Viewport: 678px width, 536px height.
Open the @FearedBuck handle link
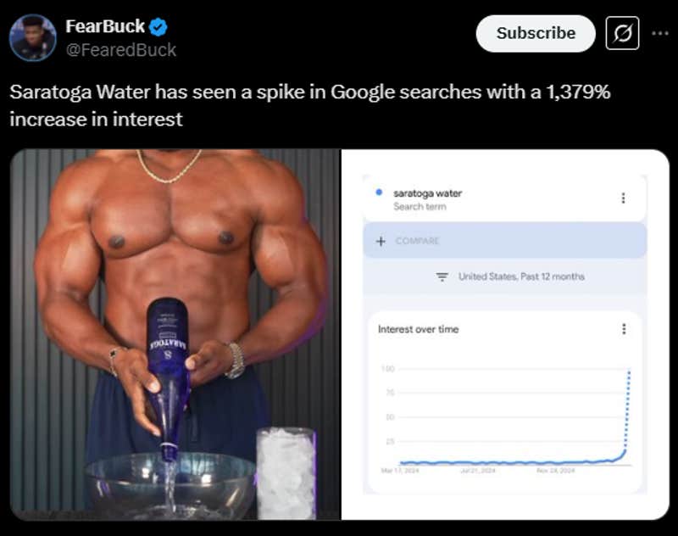pos(121,50)
